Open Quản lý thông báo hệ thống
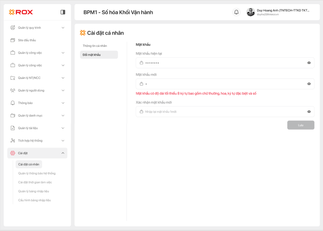 tap(37, 173)
